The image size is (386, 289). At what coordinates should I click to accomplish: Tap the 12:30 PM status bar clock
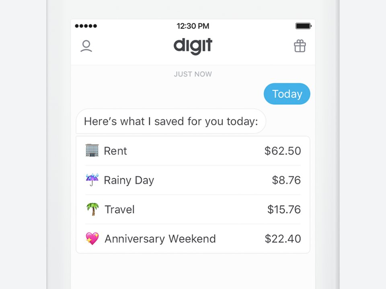(193, 26)
